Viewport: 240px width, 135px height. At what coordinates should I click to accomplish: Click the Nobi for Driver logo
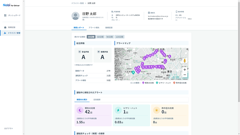[12, 5]
